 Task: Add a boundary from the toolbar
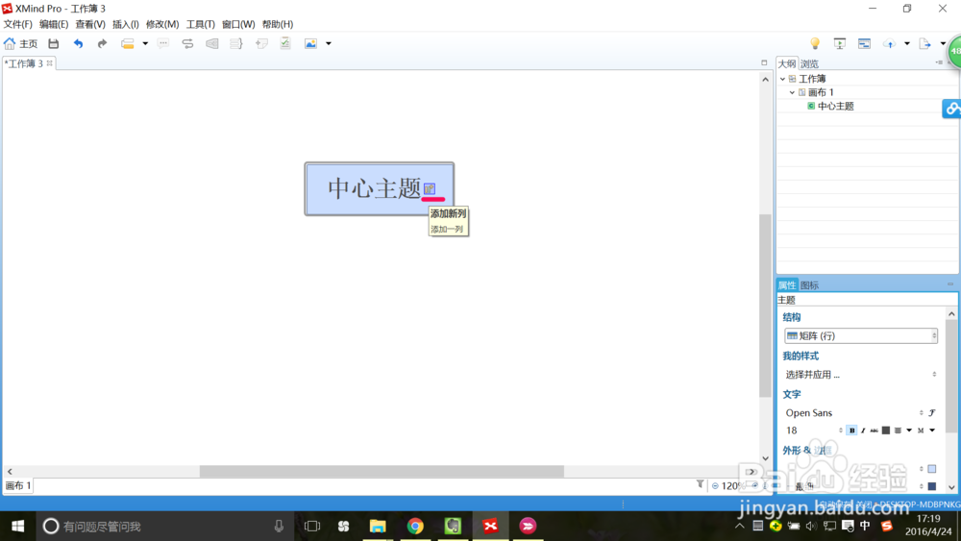(212, 43)
